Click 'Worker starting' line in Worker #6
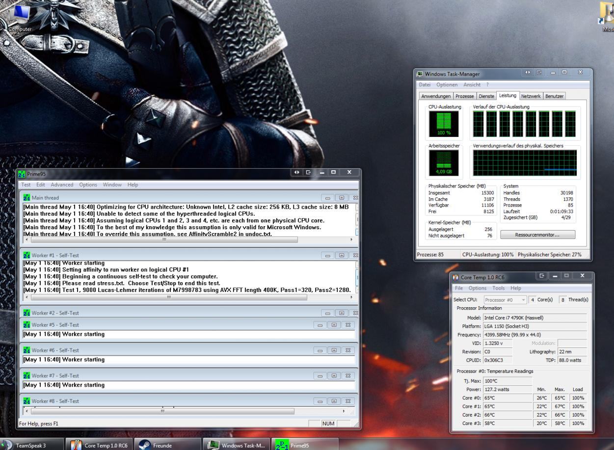The height and width of the screenshot is (450, 614). point(64,360)
